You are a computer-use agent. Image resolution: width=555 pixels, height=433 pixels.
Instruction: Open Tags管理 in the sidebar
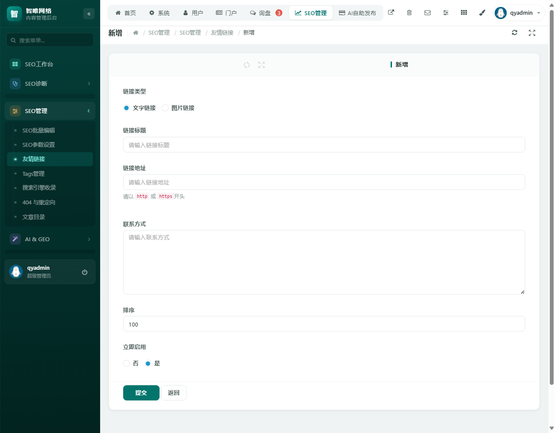(x=50, y=174)
